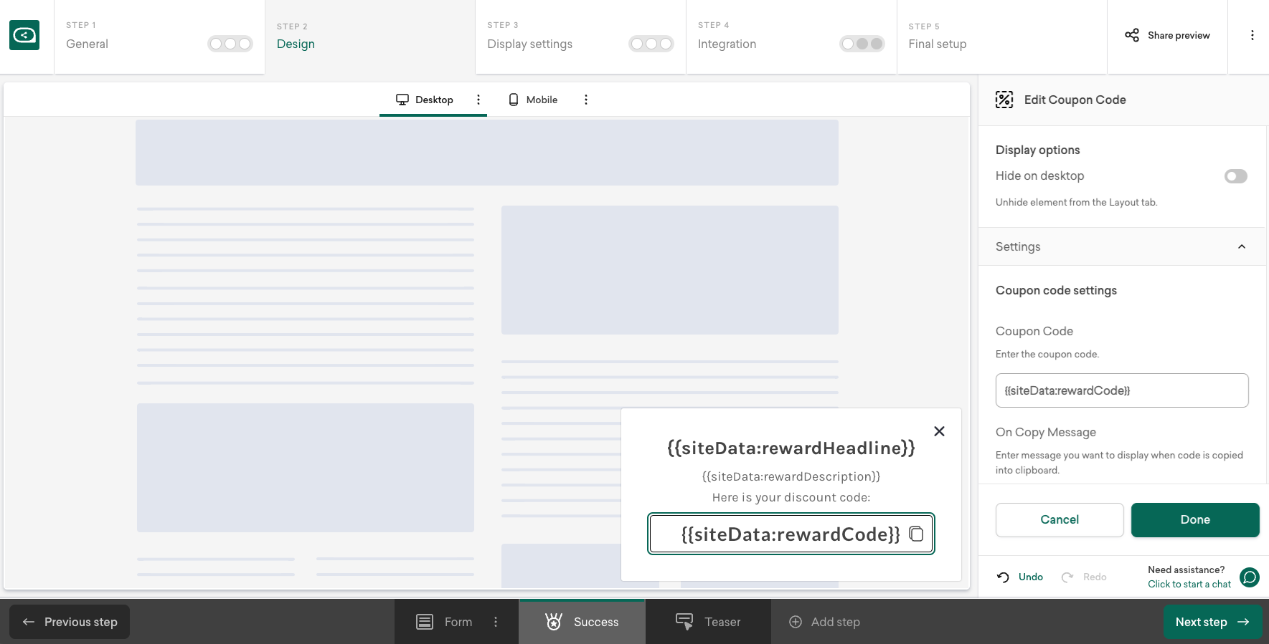Open the Desktop view options menu
The height and width of the screenshot is (644, 1269).
[478, 100]
